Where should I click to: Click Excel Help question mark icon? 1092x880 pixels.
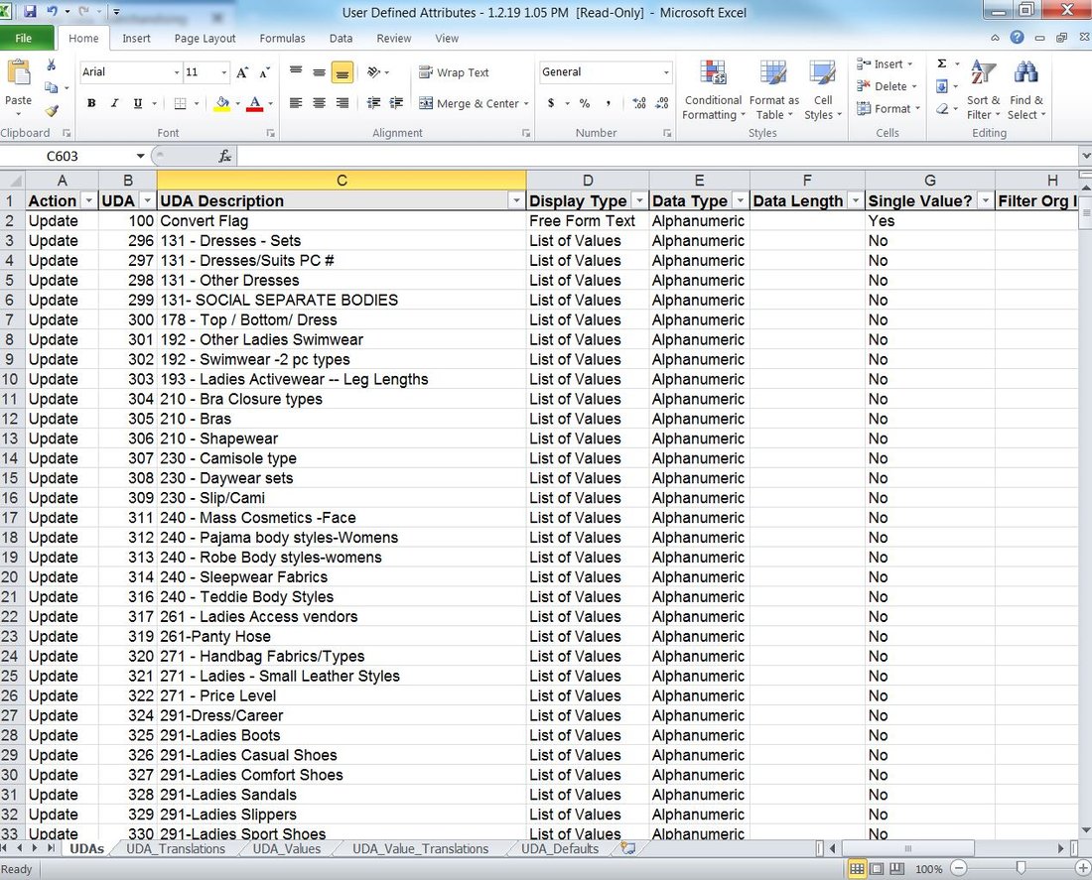tap(1017, 38)
